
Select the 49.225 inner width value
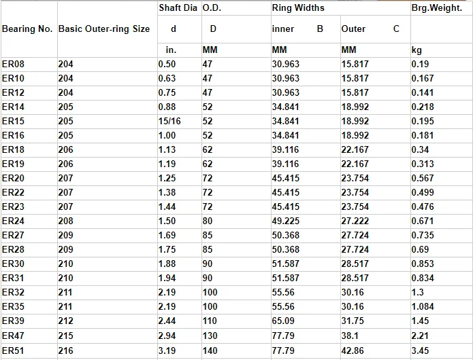coord(286,221)
